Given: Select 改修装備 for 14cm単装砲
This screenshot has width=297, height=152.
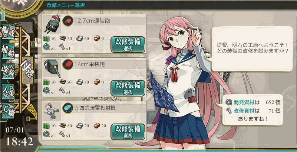Looking at the screenshot, I should click(x=128, y=88).
